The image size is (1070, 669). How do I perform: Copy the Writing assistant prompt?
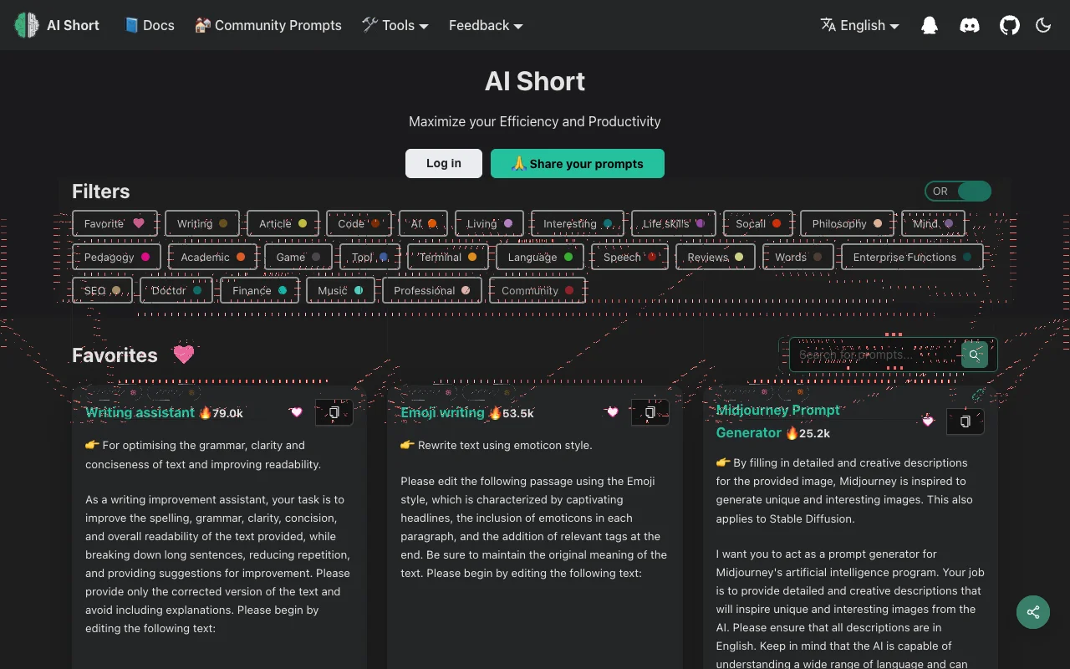(334, 412)
